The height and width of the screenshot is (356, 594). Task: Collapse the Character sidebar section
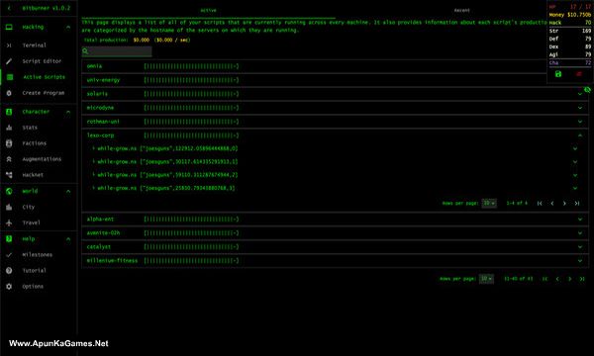[68, 112]
